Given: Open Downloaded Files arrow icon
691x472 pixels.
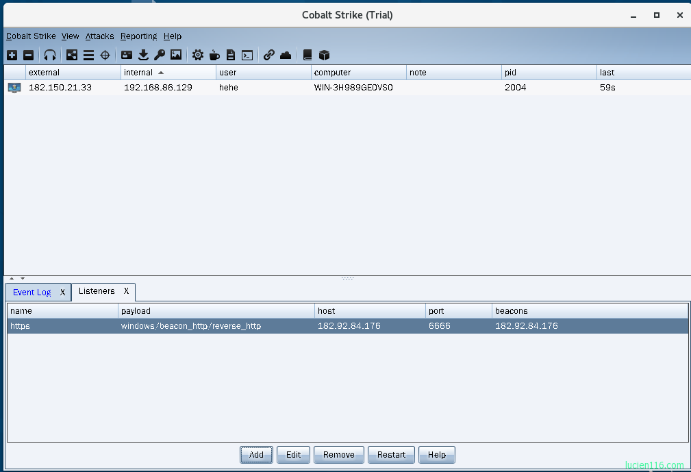Looking at the screenshot, I should click(x=143, y=55).
